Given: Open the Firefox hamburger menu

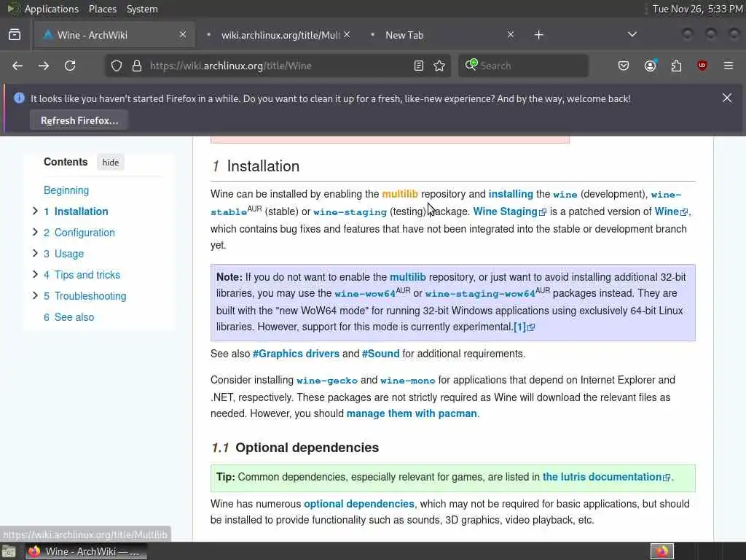Looking at the screenshot, I should [729, 66].
